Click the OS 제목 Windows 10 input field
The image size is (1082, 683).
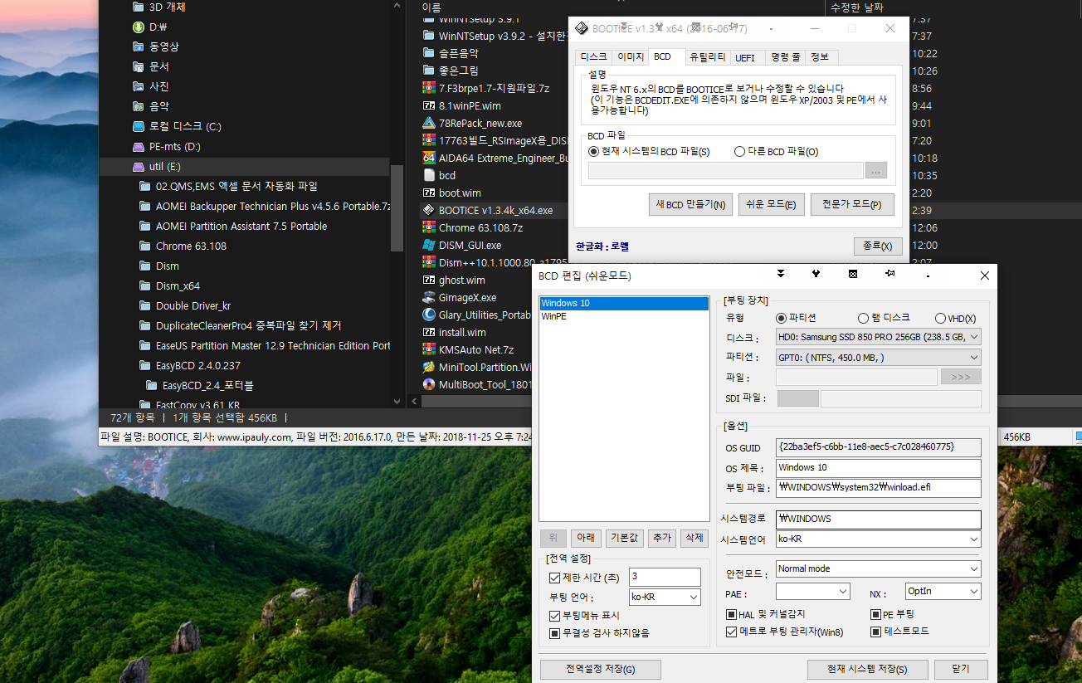pyautogui.click(x=878, y=468)
